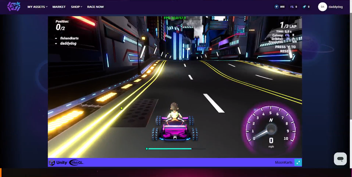Viewport: 352px width, 177px height.
Task: Go to Race Now
Action: coord(95,7)
